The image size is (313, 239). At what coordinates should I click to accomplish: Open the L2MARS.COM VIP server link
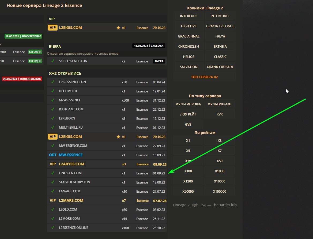71,200
